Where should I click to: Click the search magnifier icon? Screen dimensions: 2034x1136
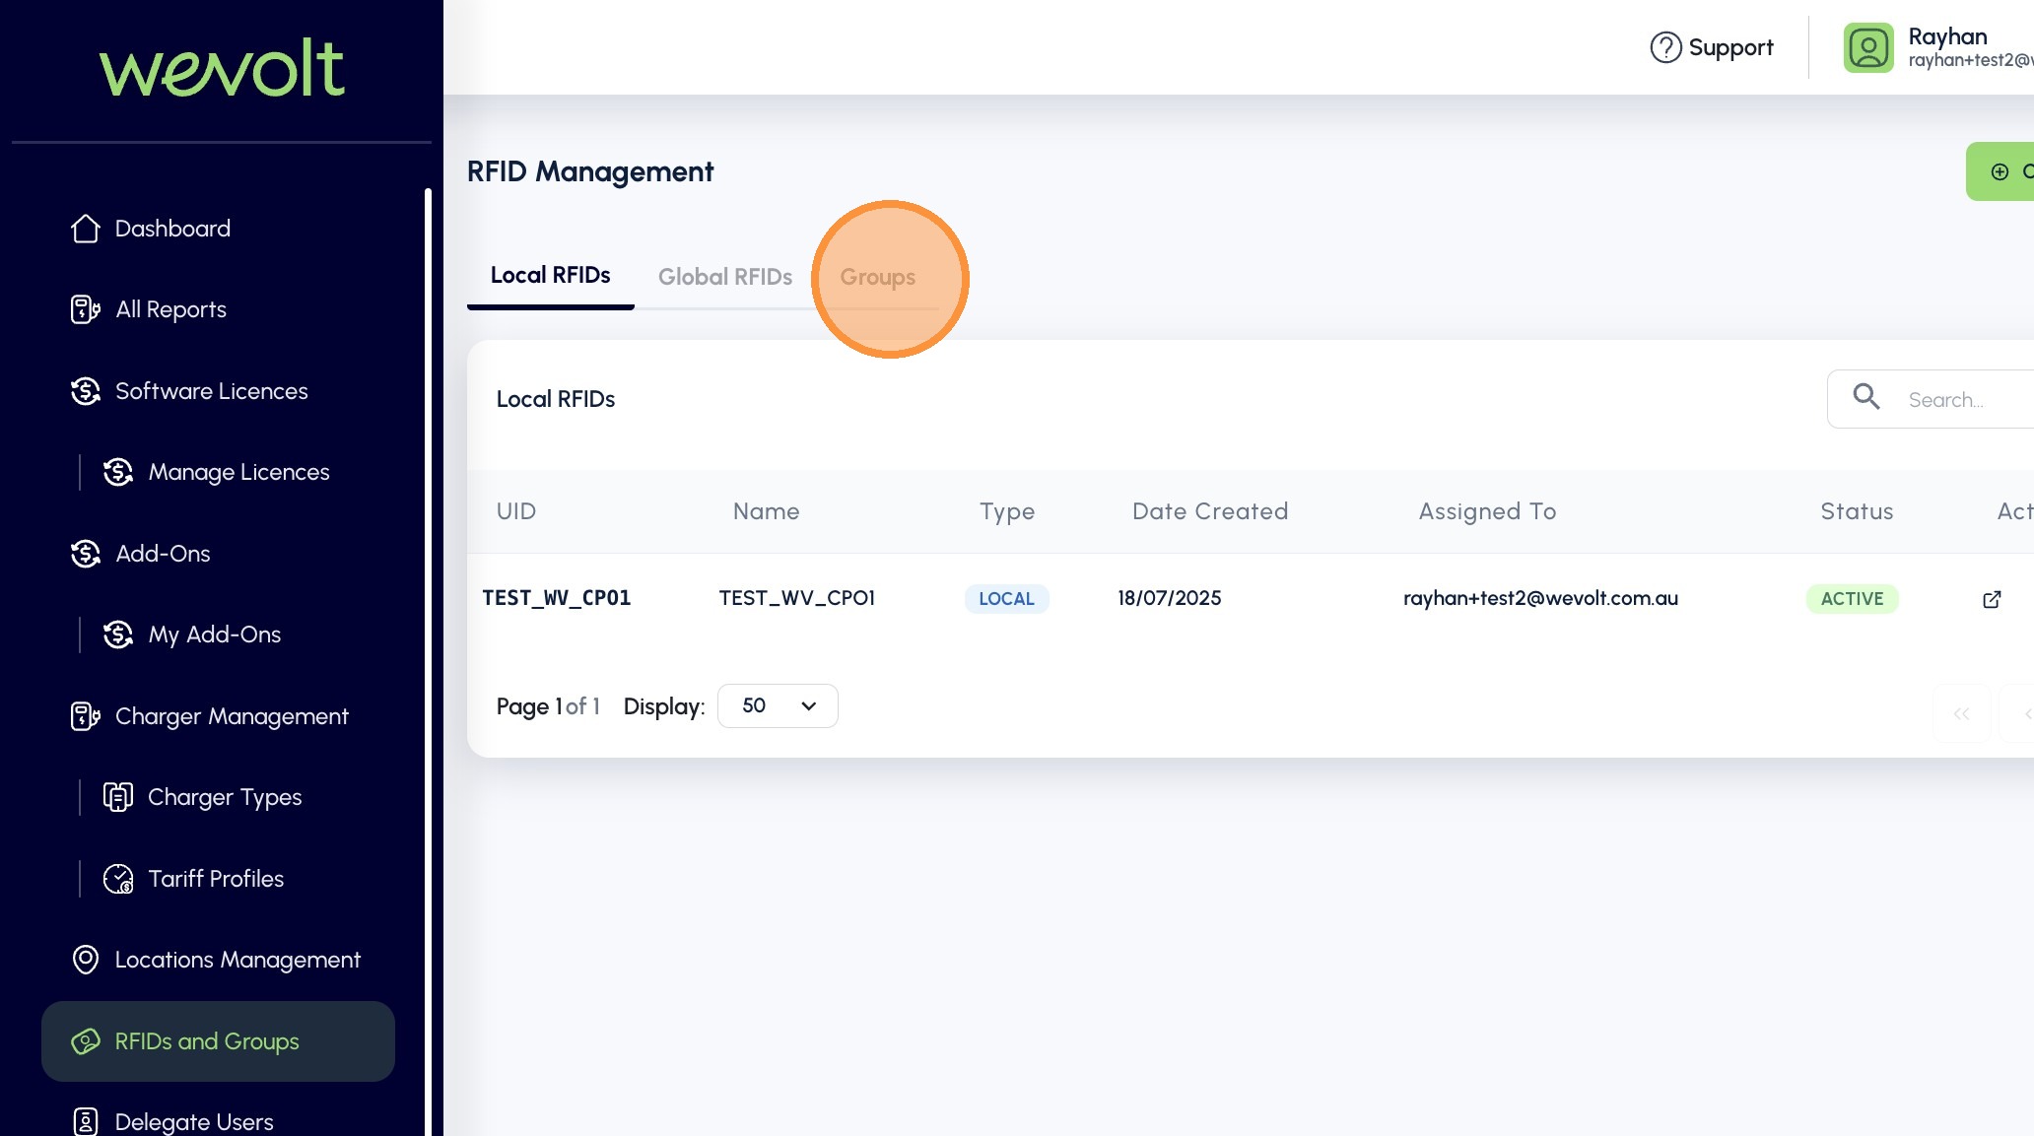pos(1866,396)
